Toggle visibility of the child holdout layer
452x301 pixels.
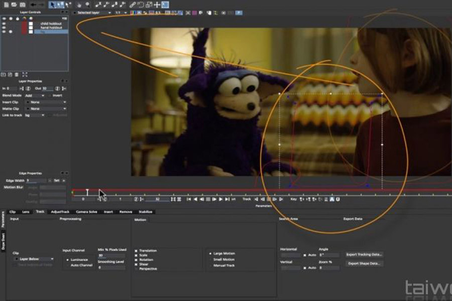click(4, 24)
